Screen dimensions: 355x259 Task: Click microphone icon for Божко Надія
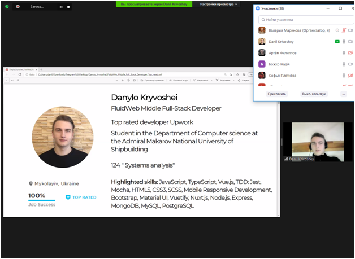coord(344,64)
